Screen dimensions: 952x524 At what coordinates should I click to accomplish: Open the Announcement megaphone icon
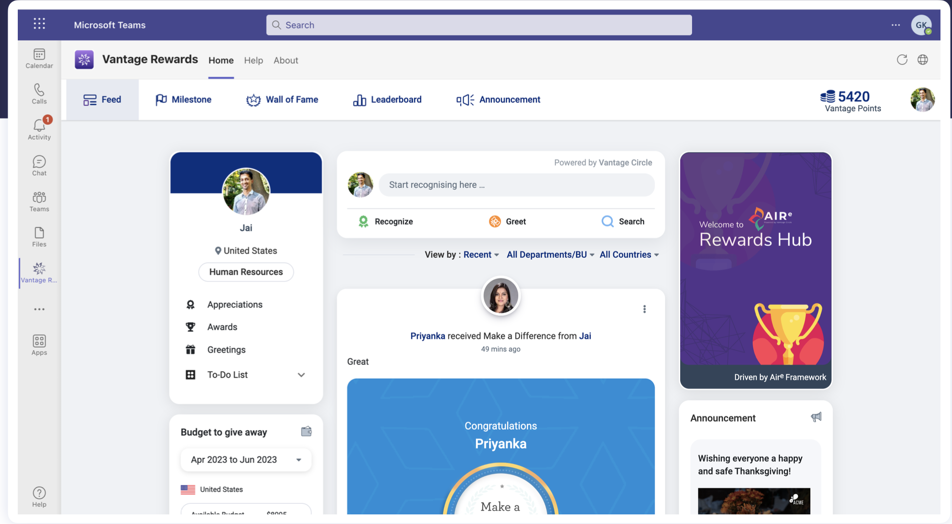point(464,99)
